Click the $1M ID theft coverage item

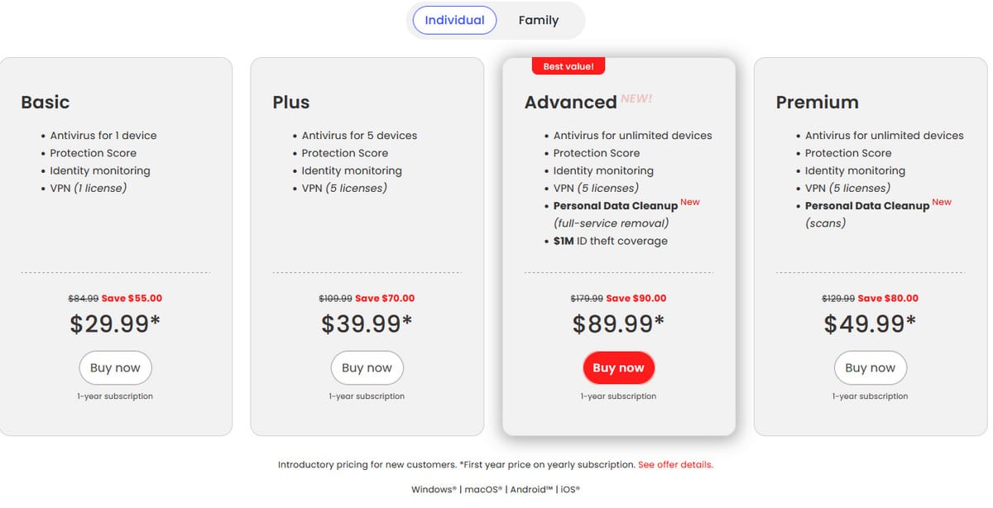coord(611,241)
